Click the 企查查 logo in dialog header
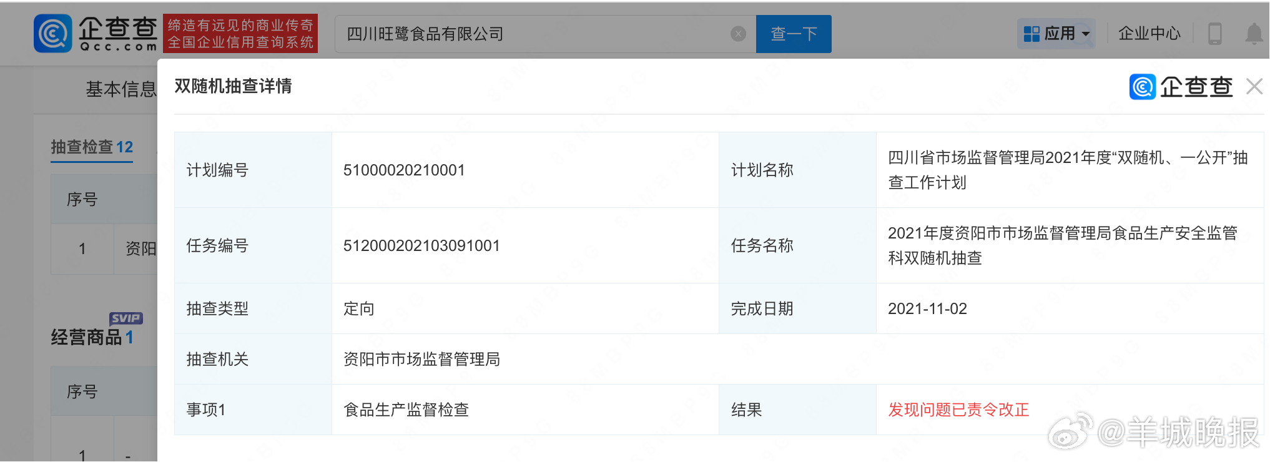Viewport: 1270px width, 462px height. 1181,86
